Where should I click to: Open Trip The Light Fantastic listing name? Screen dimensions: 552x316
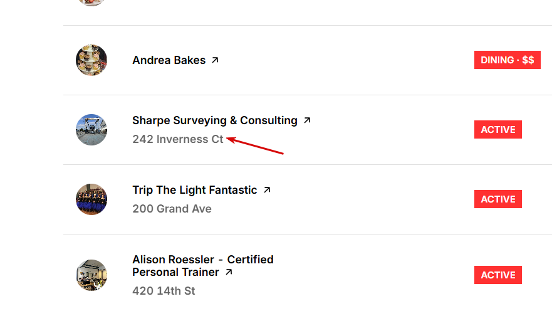coord(194,190)
